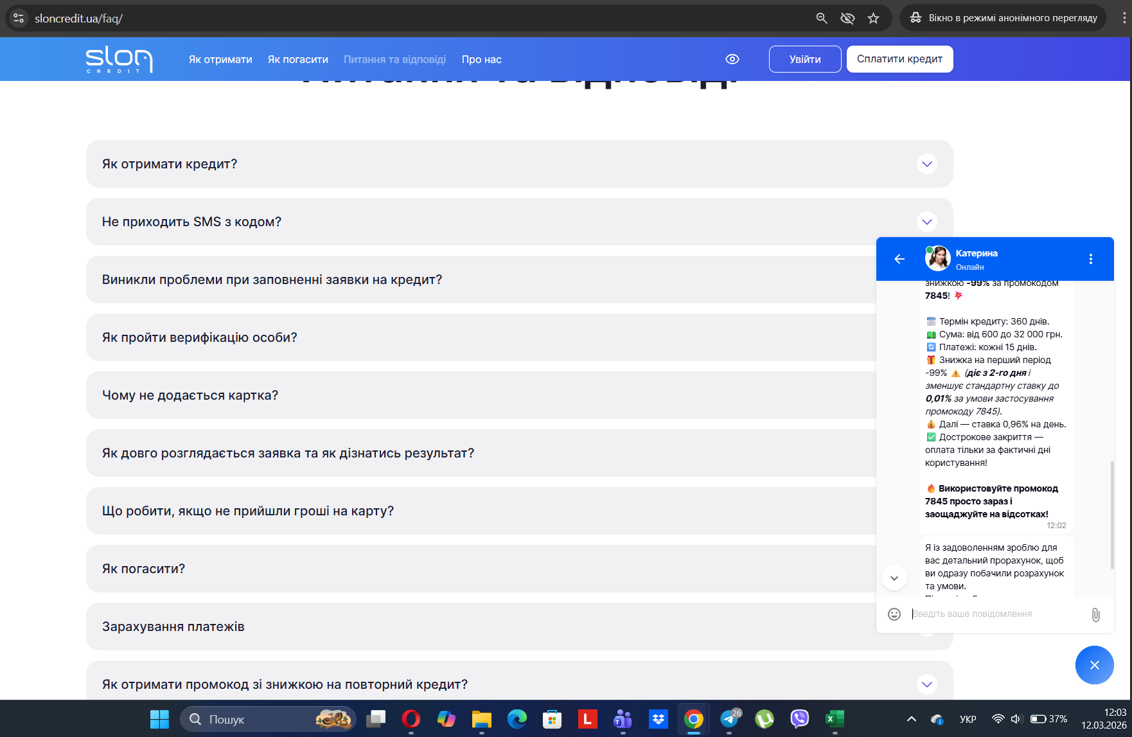Open Viber from the taskbar
1132x737 pixels.
(x=800, y=719)
